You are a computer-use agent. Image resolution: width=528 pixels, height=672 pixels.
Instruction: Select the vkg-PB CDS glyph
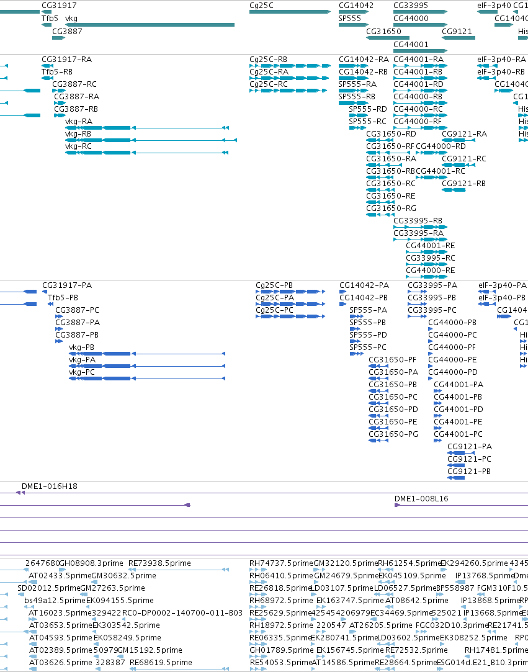point(147,354)
